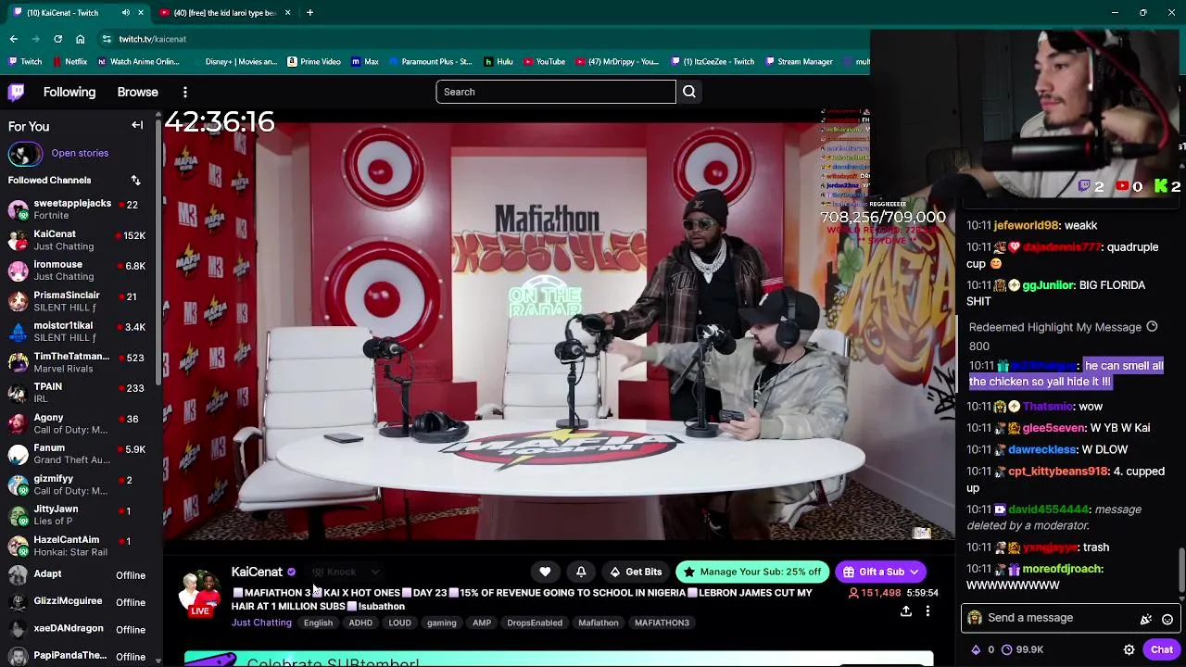The height and width of the screenshot is (667, 1186).
Task: Open JittyJawn channel in sidebar
Action: (x=78, y=515)
